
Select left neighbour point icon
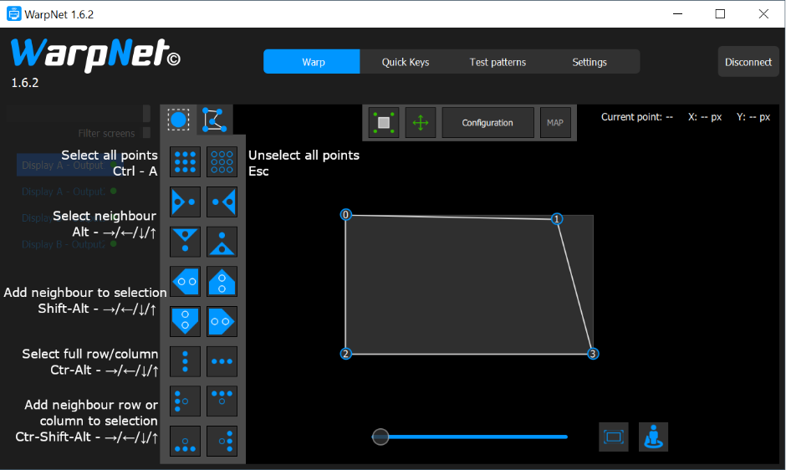[x=222, y=202]
